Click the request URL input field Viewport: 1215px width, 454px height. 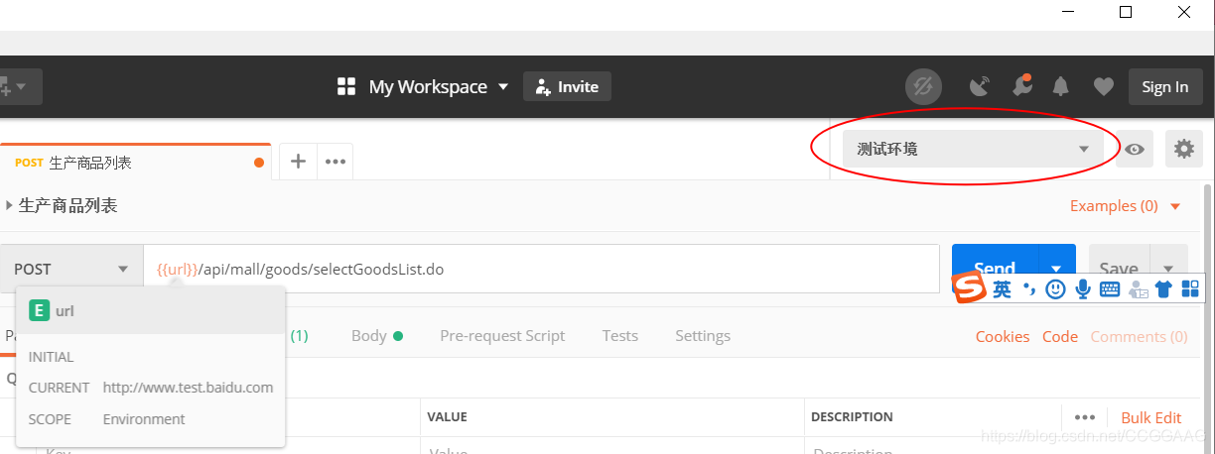click(542, 269)
